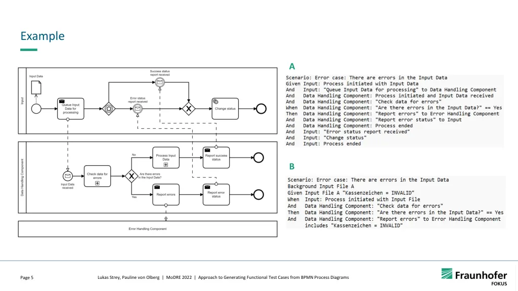518x291 pixels.
Task: Click line Report error status to Input
Action: click(x=374, y=119)
